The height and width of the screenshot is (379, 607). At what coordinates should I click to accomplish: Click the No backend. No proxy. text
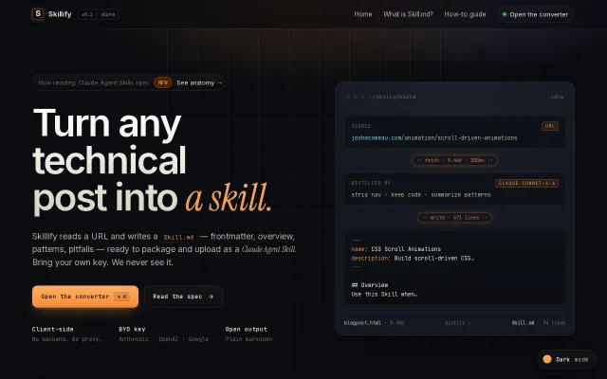pos(66,339)
